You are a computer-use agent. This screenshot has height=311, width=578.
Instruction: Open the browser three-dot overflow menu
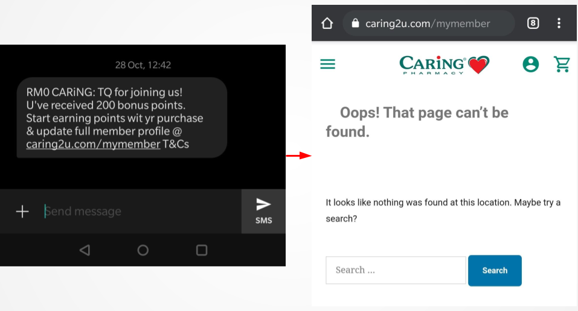(x=559, y=23)
